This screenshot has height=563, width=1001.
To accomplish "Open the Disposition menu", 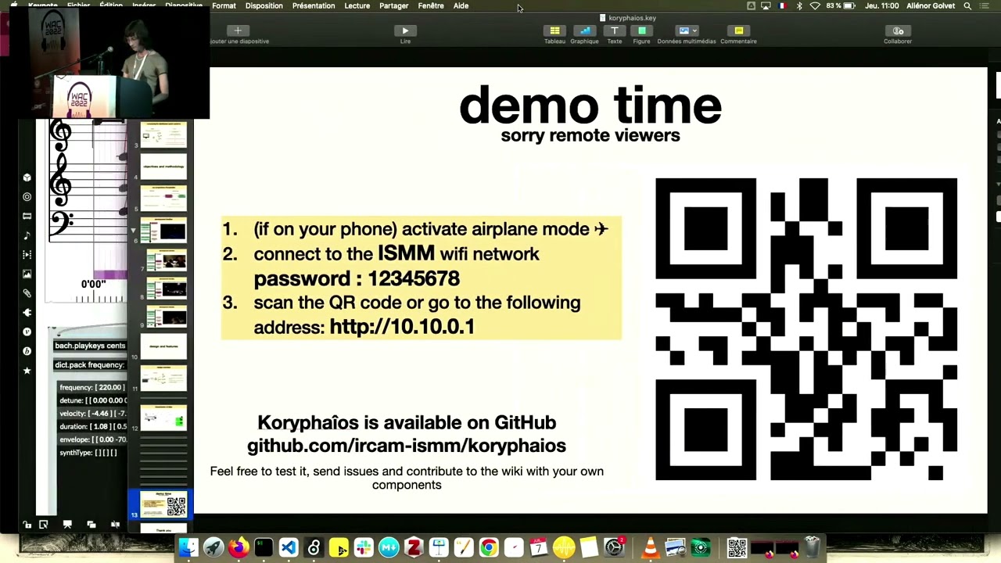I will point(264,5).
